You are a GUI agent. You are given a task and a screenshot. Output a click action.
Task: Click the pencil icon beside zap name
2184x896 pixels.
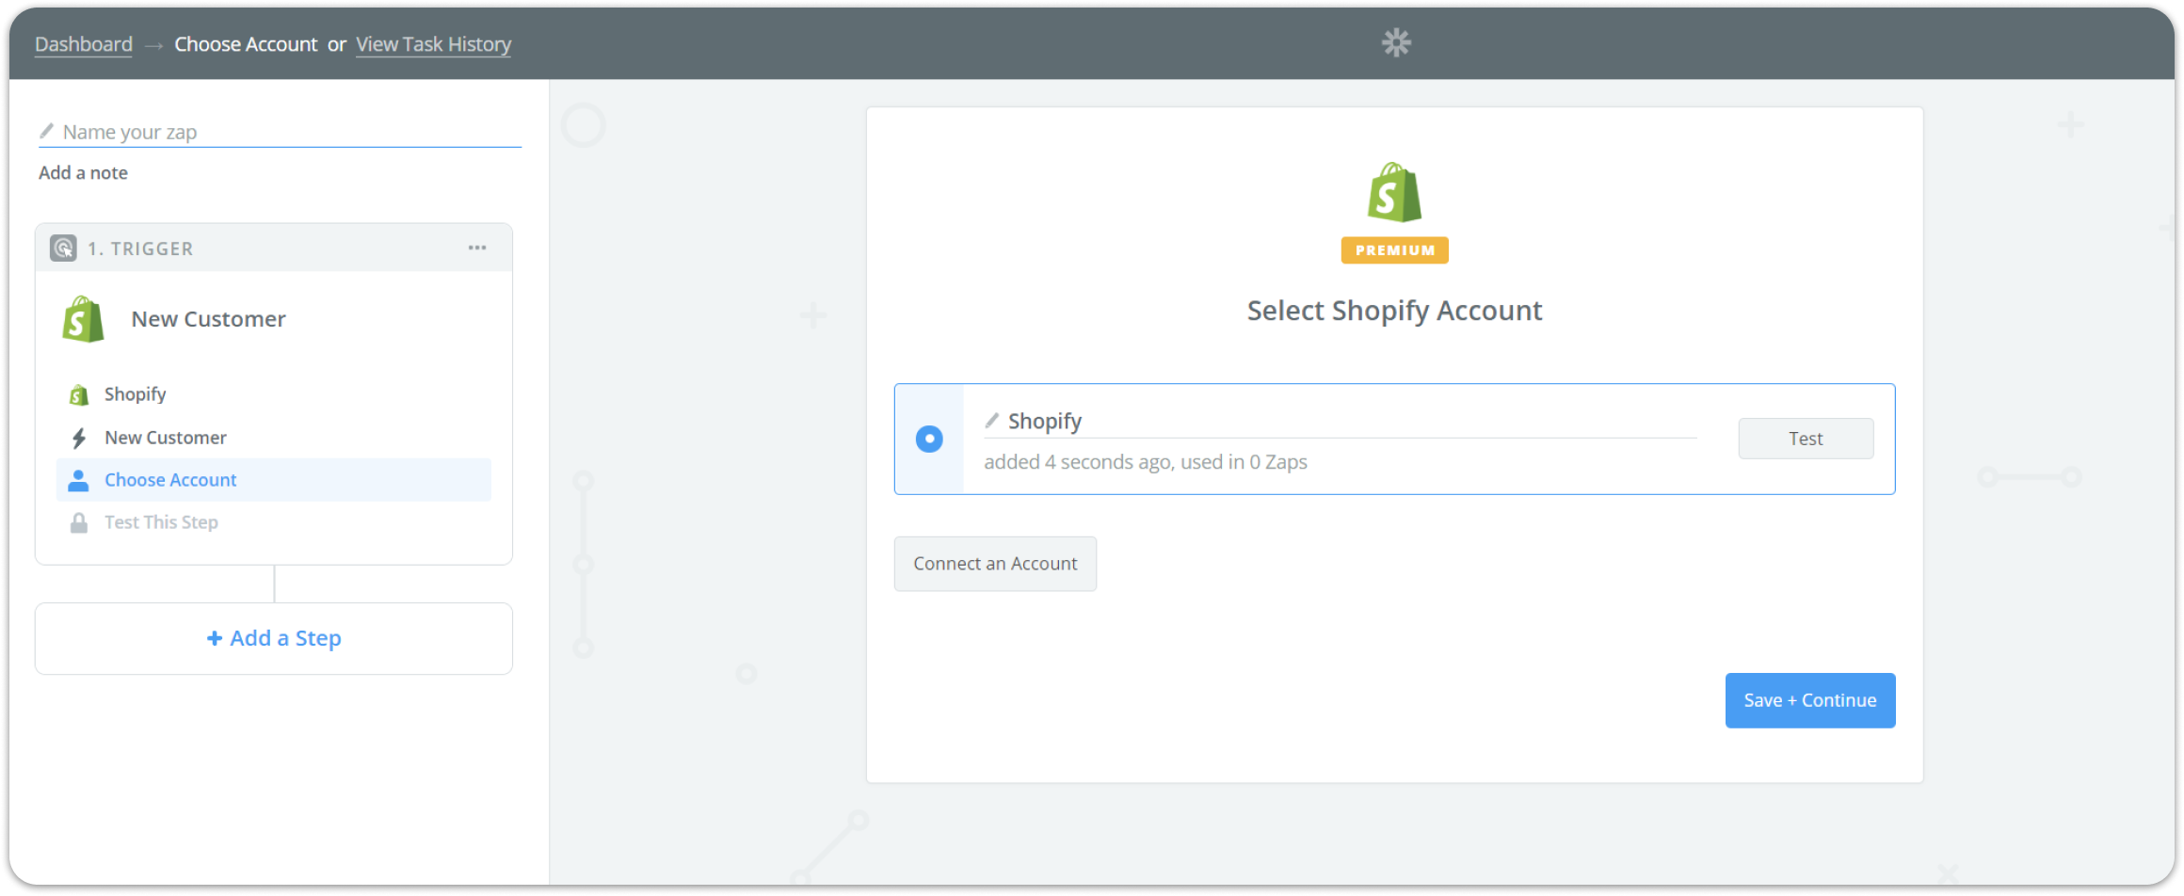coord(47,131)
